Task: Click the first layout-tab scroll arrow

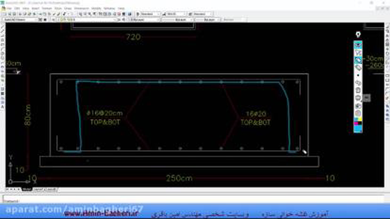Action: (7, 189)
